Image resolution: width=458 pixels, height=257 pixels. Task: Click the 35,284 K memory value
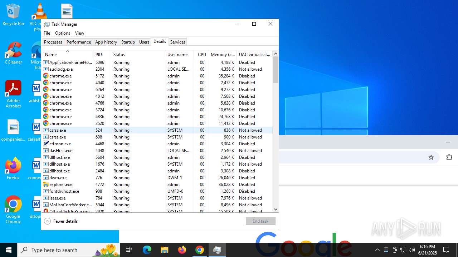pos(225,76)
